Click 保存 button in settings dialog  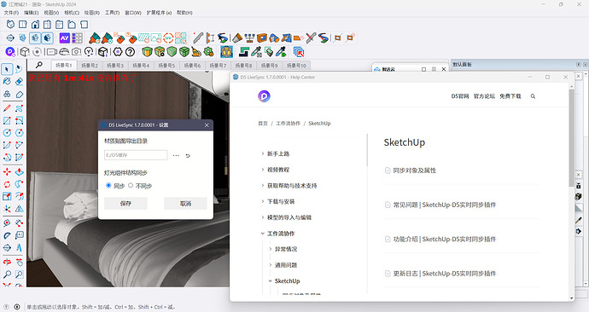125,204
